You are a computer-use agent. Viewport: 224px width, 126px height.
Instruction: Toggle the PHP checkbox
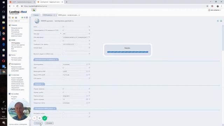63,68
